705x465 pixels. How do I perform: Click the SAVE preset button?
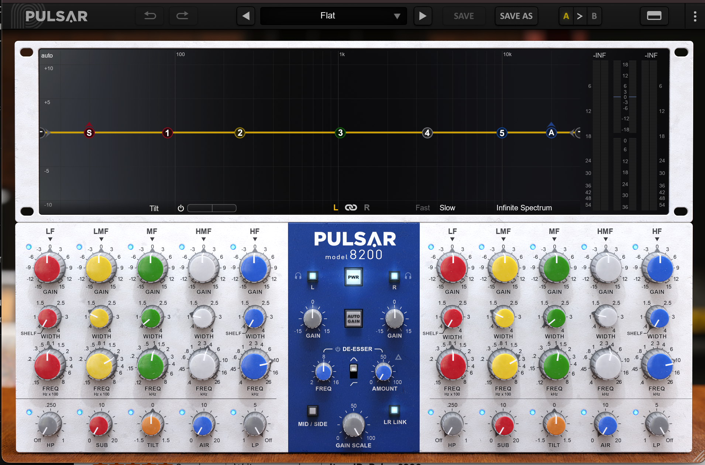464,16
